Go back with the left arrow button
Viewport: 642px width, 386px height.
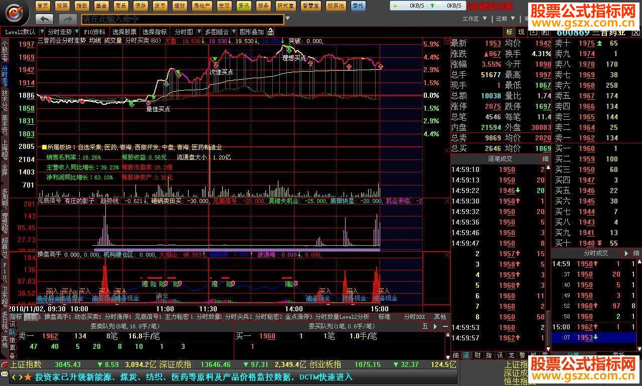45,19
